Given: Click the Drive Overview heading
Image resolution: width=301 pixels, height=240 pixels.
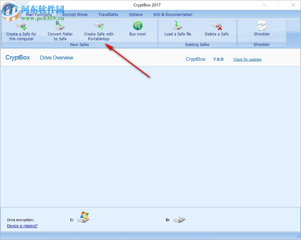Looking at the screenshot, I should point(57,58).
